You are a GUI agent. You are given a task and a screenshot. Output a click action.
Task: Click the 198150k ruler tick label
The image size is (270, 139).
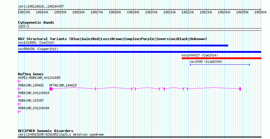(60, 12)
